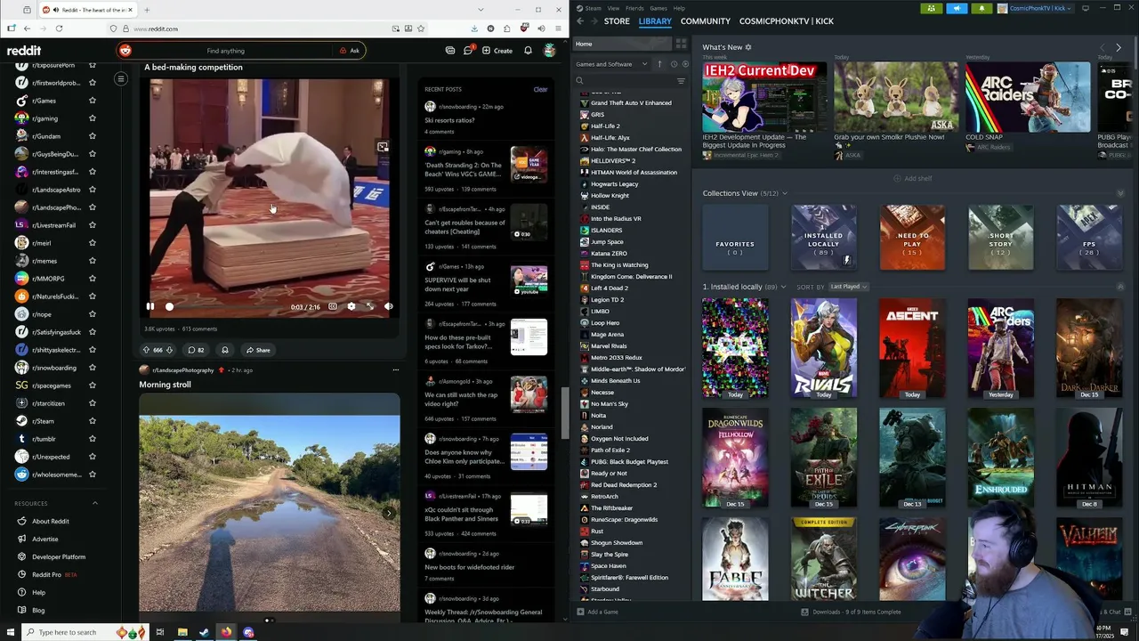Viewport: 1139px width, 641px height.
Task: Toggle favorite star for r/nope
Action: (92, 314)
